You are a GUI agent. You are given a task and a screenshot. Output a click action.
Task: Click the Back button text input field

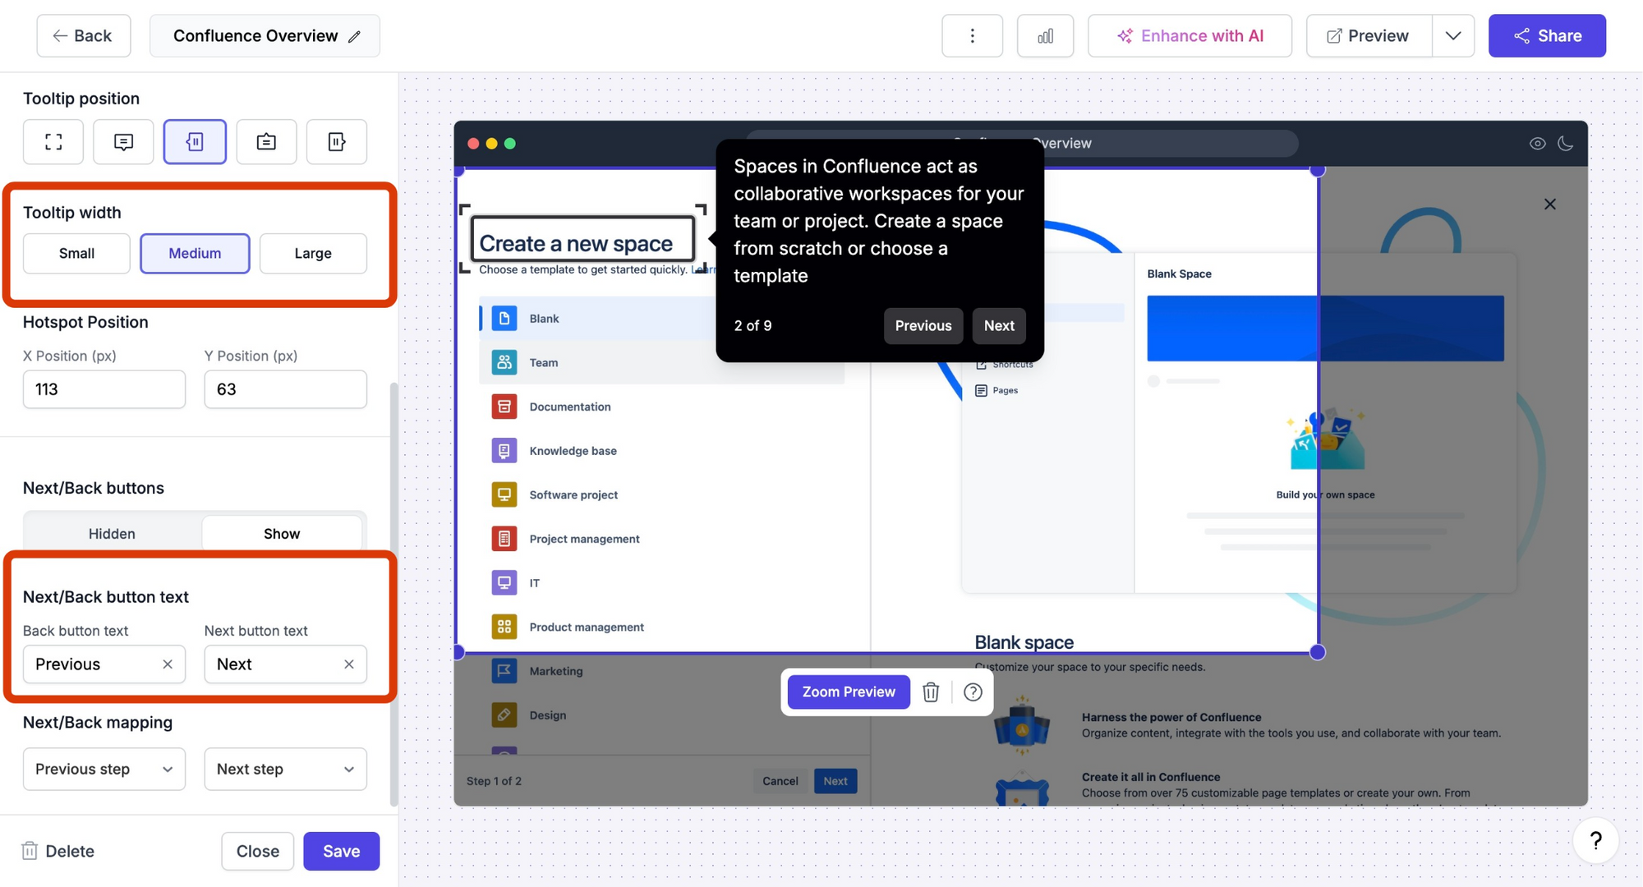(x=104, y=664)
